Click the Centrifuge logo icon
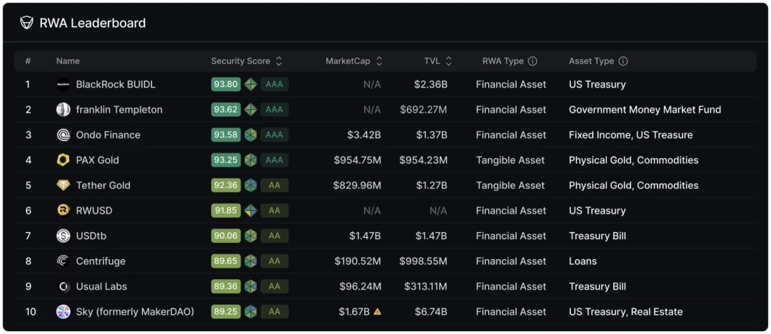Image resolution: width=771 pixels, height=334 pixels. click(64, 261)
